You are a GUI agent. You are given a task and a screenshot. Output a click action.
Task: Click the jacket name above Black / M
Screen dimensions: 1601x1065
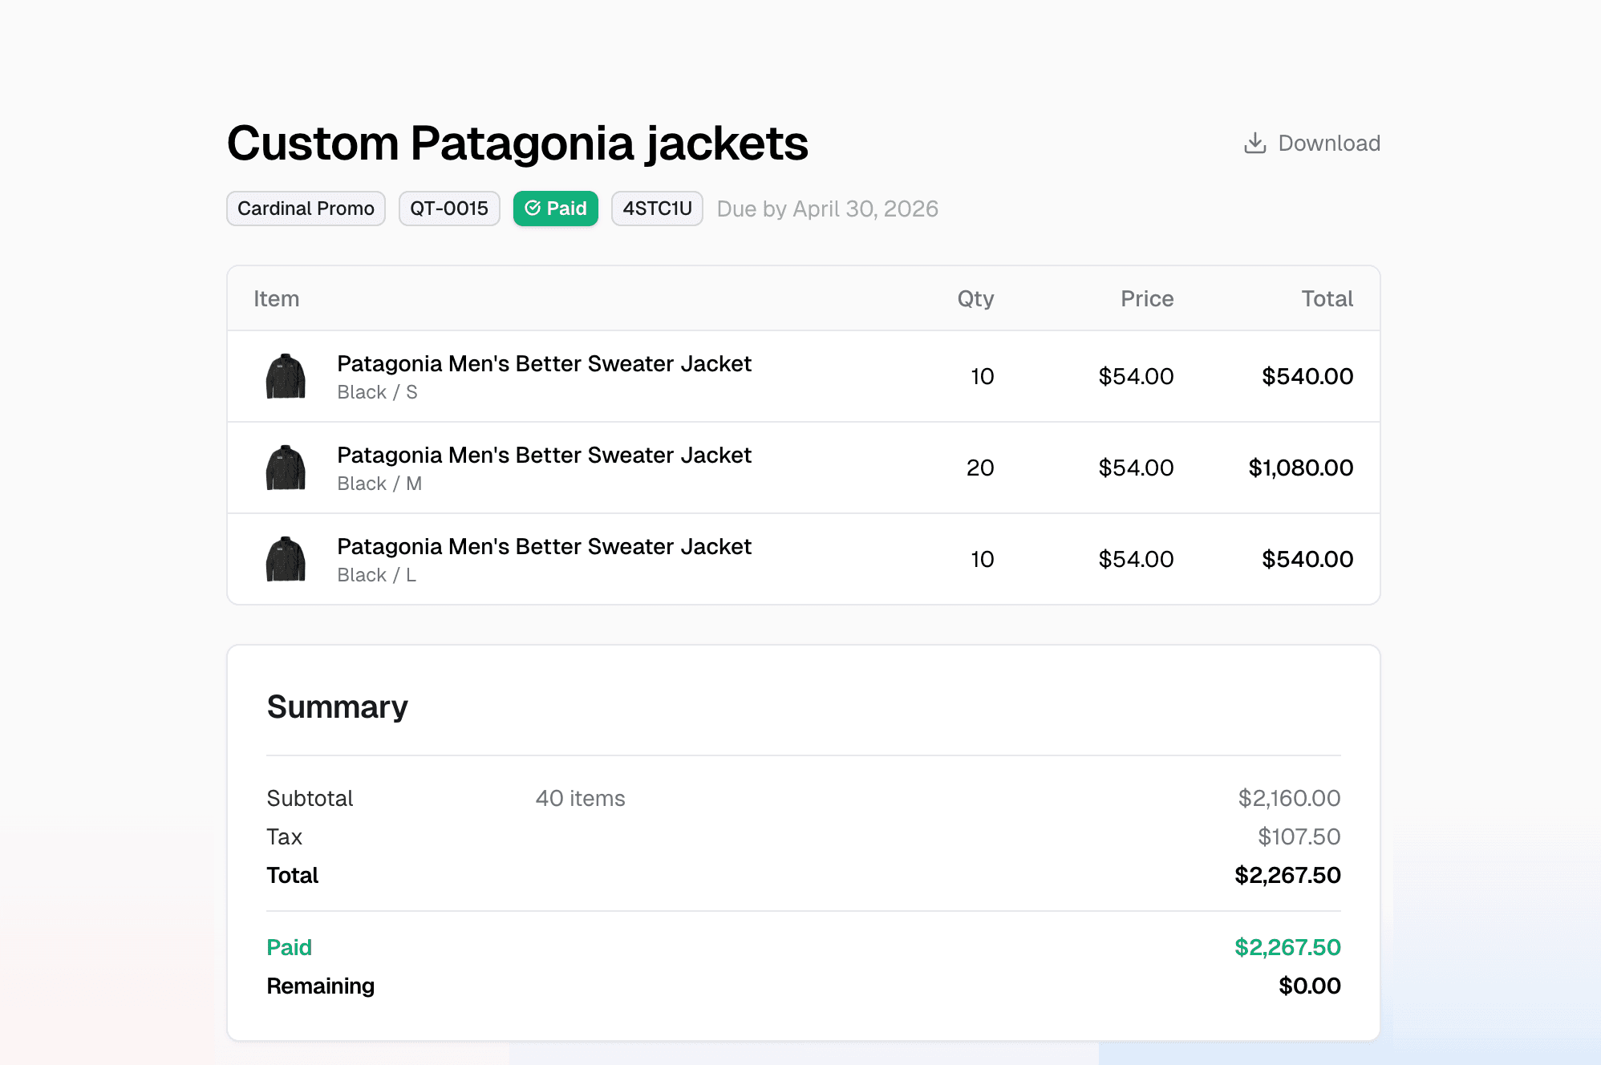544,455
